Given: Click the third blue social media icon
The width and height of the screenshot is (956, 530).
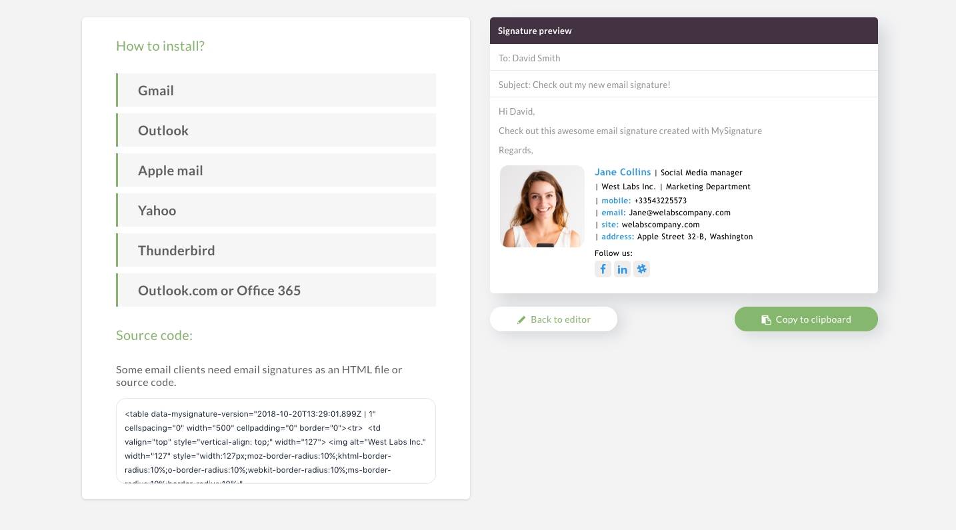Looking at the screenshot, I should (x=641, y=269).
